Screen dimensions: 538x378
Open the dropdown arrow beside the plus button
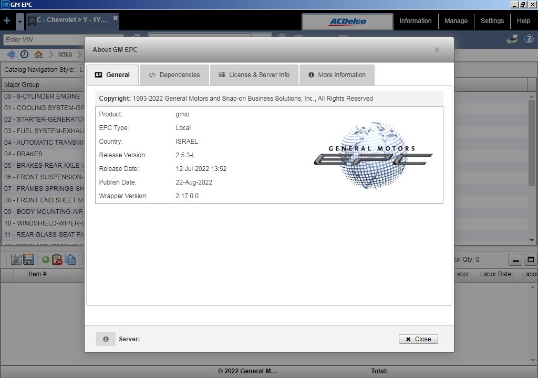(x=19, y=22)
